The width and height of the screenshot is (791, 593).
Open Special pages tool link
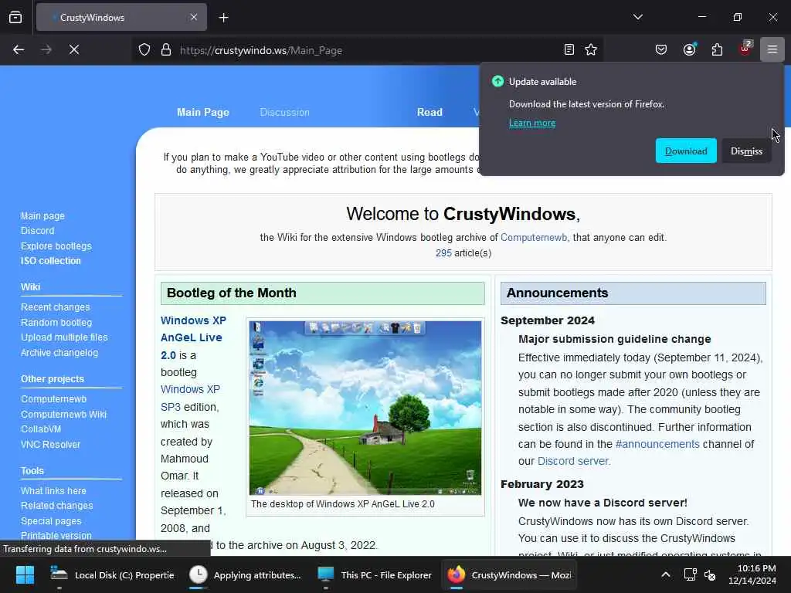click(x=51, y=521)
